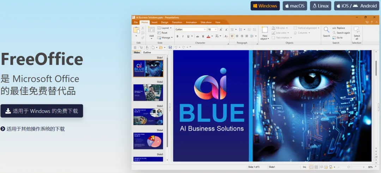Click the Undo arrow icon

pyautogui.click(x=176, y=48)
